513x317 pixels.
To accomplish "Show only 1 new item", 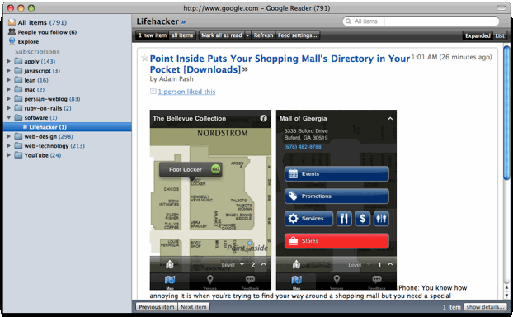I will point(152,35).
